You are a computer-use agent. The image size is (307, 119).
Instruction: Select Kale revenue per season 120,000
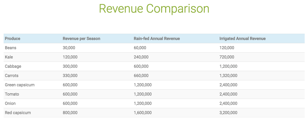coord(70,57)
